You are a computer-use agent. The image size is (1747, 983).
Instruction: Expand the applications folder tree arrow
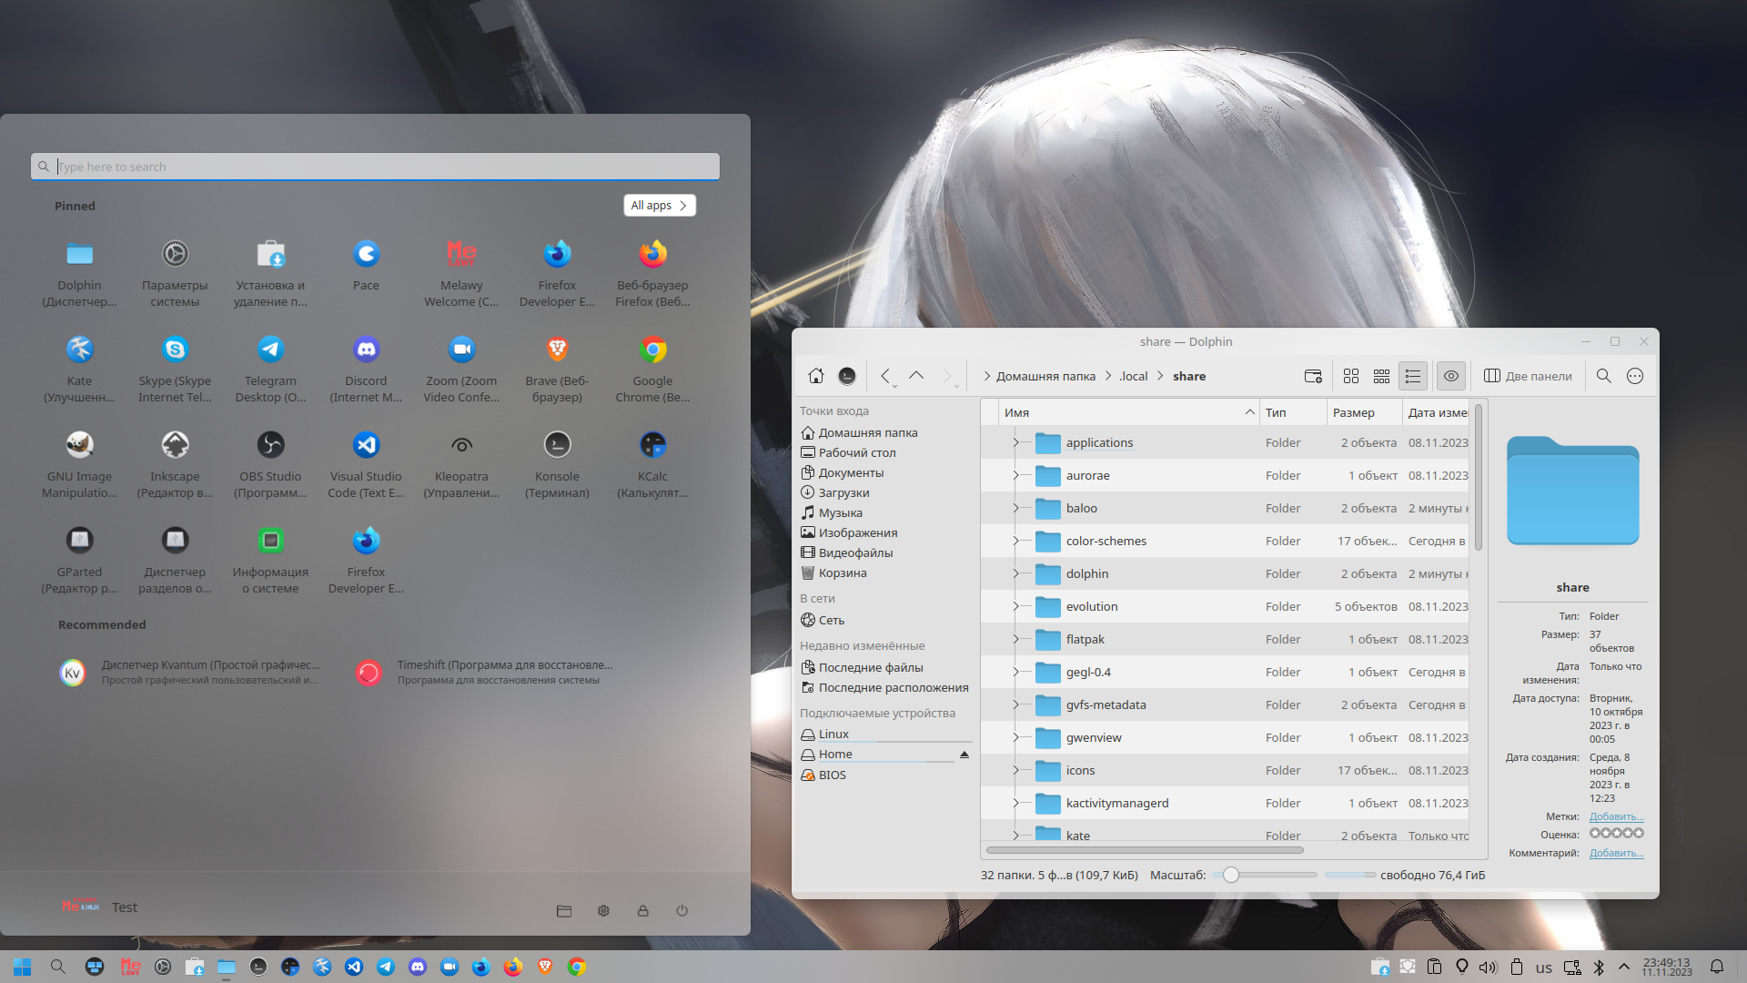point(1015,442)
